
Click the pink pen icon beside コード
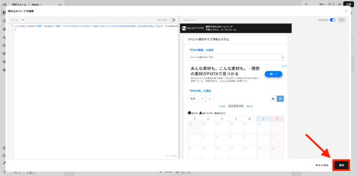coord(23,20)
